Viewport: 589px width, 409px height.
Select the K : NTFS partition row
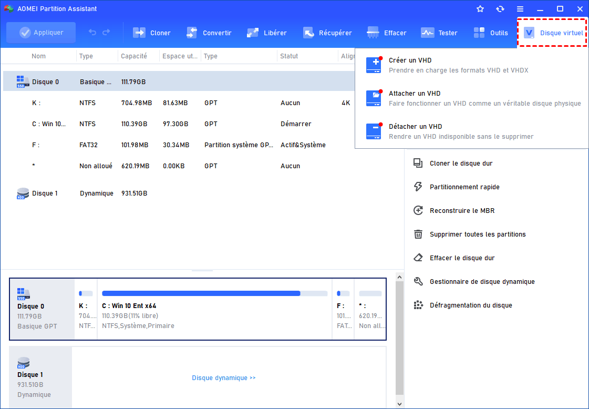click(x=179, y=103)
